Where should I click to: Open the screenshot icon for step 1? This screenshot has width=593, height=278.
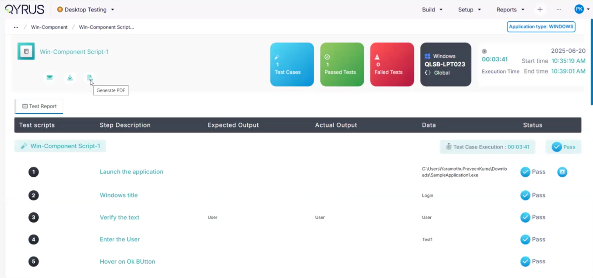(x=562, y=172)
